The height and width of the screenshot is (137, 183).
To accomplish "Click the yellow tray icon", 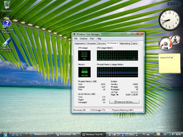I will (159, 134).
